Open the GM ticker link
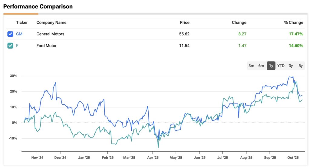310x167 pixels. 19,34
